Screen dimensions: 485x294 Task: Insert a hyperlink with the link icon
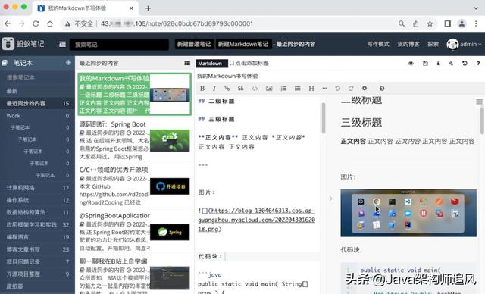pos(227,89)
